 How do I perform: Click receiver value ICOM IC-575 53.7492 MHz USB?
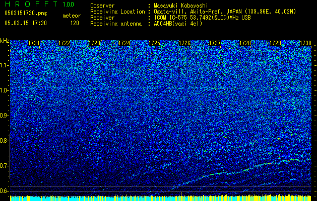pos(202,18)
